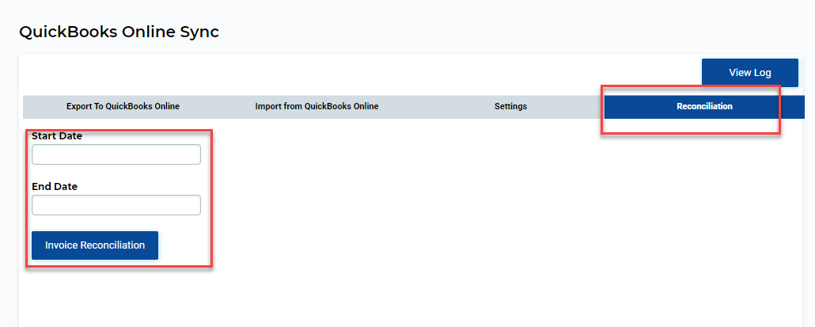Select the Reconciliation tab
The width and height of the screenshot is (815, 327).
(x=704, y=107)
